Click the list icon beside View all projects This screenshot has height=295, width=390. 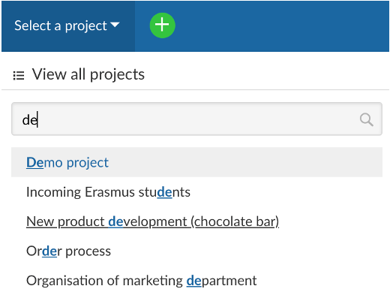(19, 75)
